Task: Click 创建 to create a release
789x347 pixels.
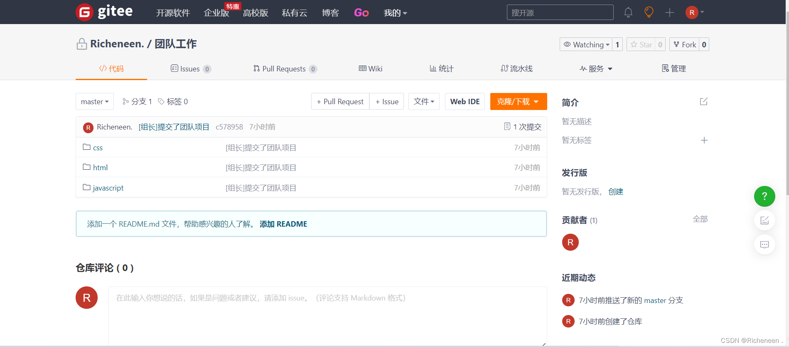Action: [616, 191]
